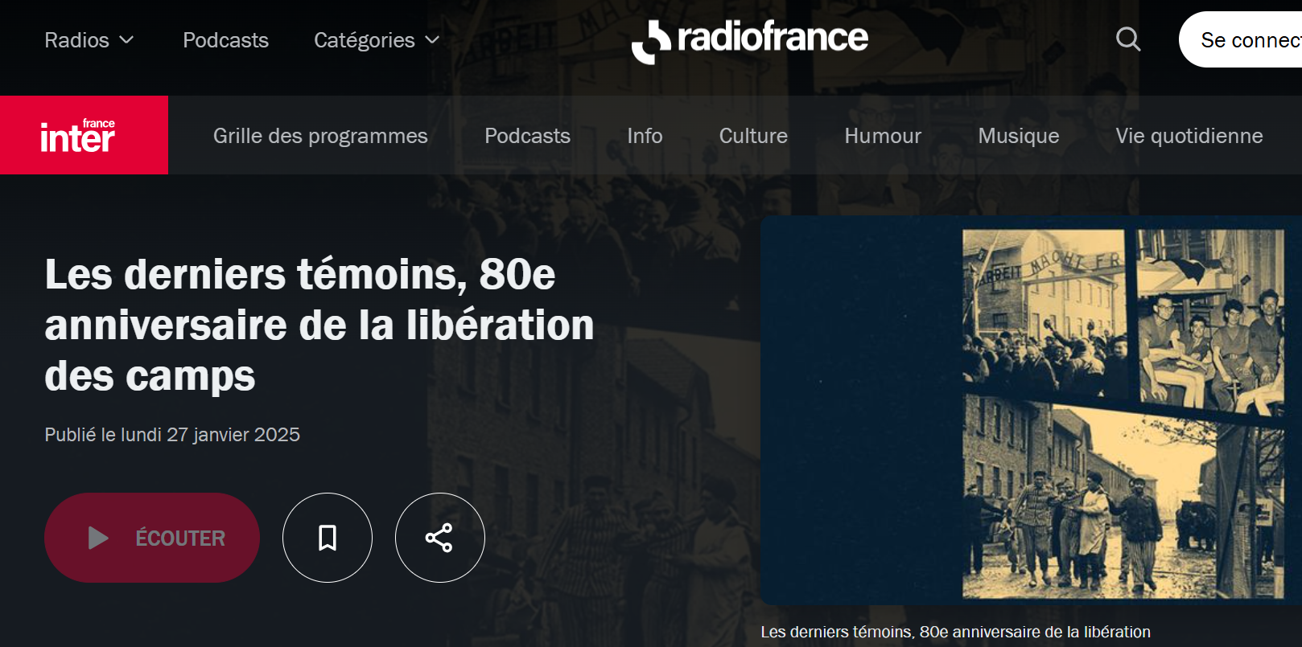
Task: Open the Radio France home logo
Action: click(x=749, y=40)
